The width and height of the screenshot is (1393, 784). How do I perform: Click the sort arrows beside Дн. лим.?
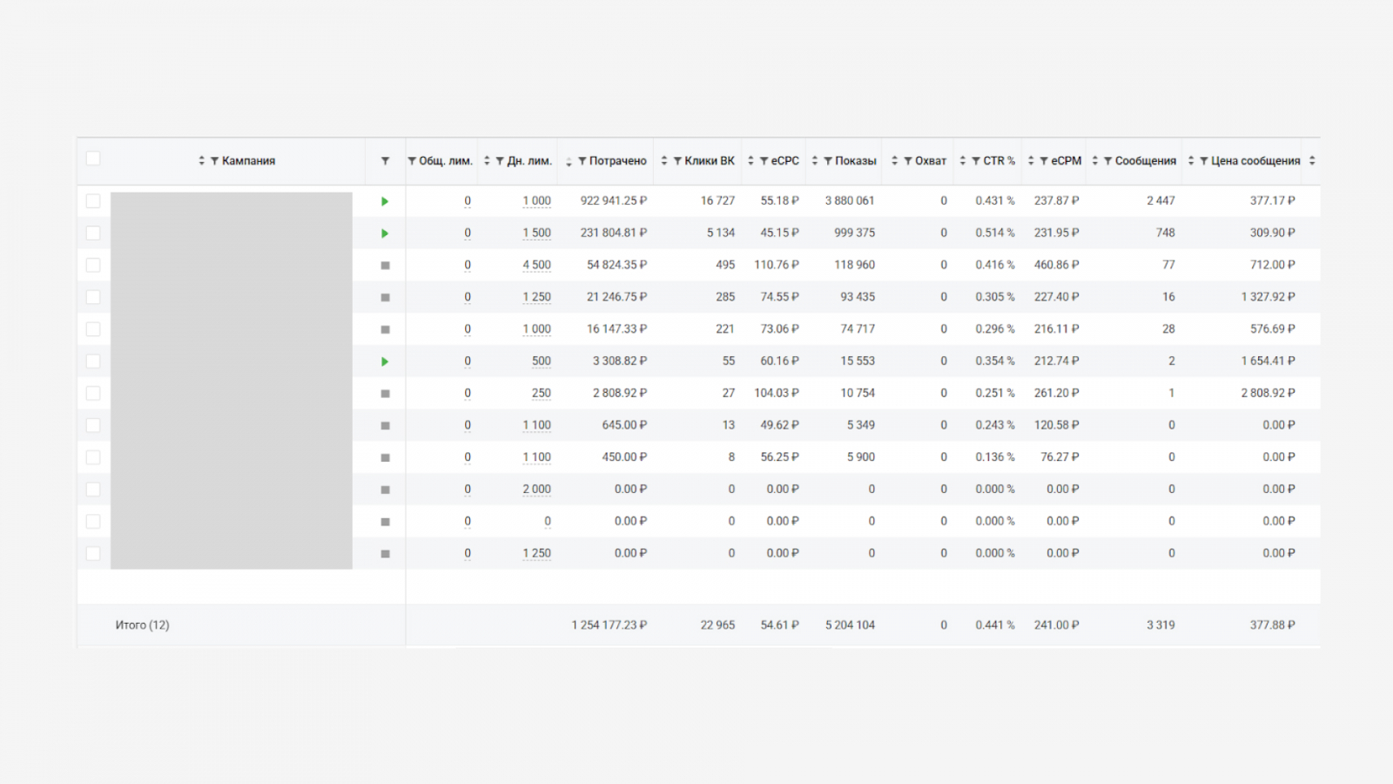click(487, 161)
